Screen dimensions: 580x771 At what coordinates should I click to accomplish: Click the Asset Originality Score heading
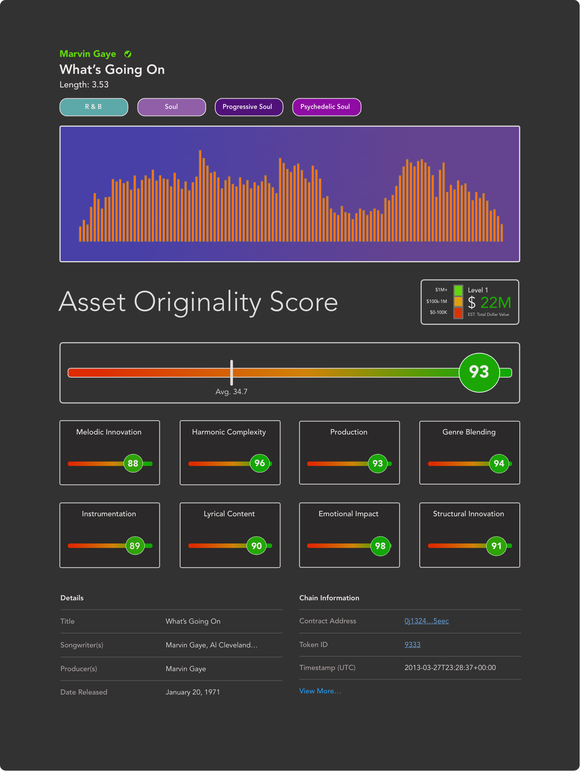click(199, 302)
